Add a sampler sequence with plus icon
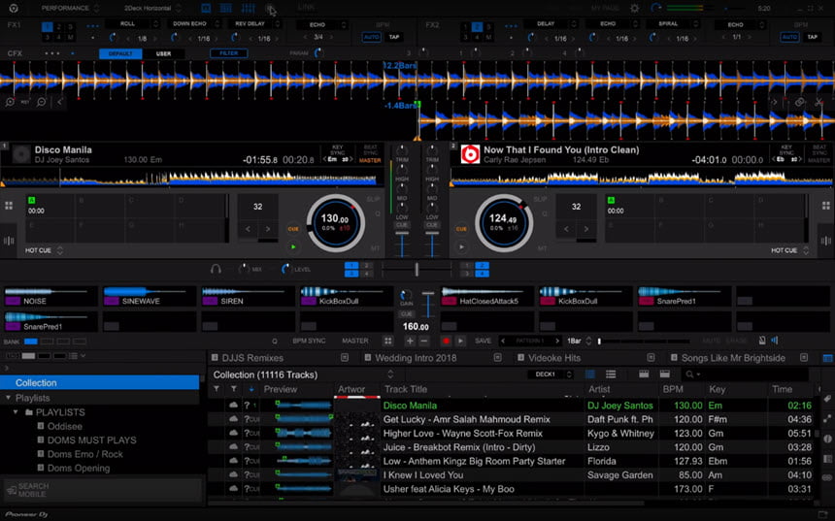Viewport: 835px width, 521px height. [410, 341]
